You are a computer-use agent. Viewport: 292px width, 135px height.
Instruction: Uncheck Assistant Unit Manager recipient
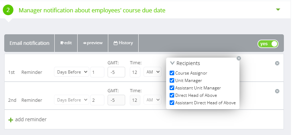172,88
